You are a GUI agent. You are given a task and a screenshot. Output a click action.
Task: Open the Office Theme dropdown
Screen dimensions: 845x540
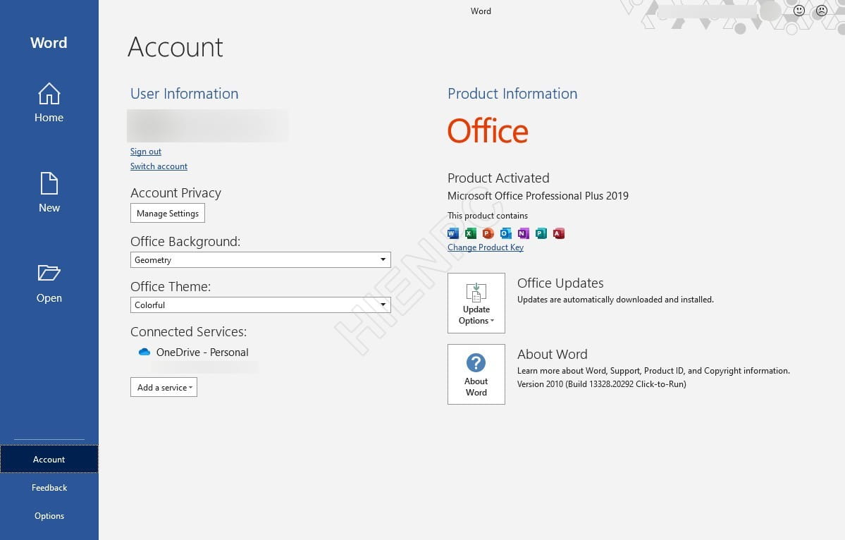click(260, 305)
